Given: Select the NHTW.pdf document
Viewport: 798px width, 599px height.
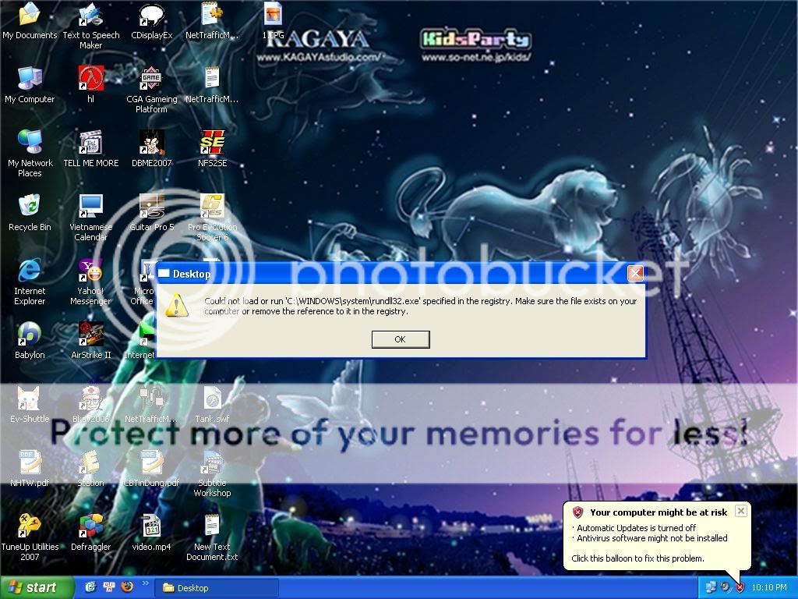Looking at the screenshot, I should coord(30,468).
